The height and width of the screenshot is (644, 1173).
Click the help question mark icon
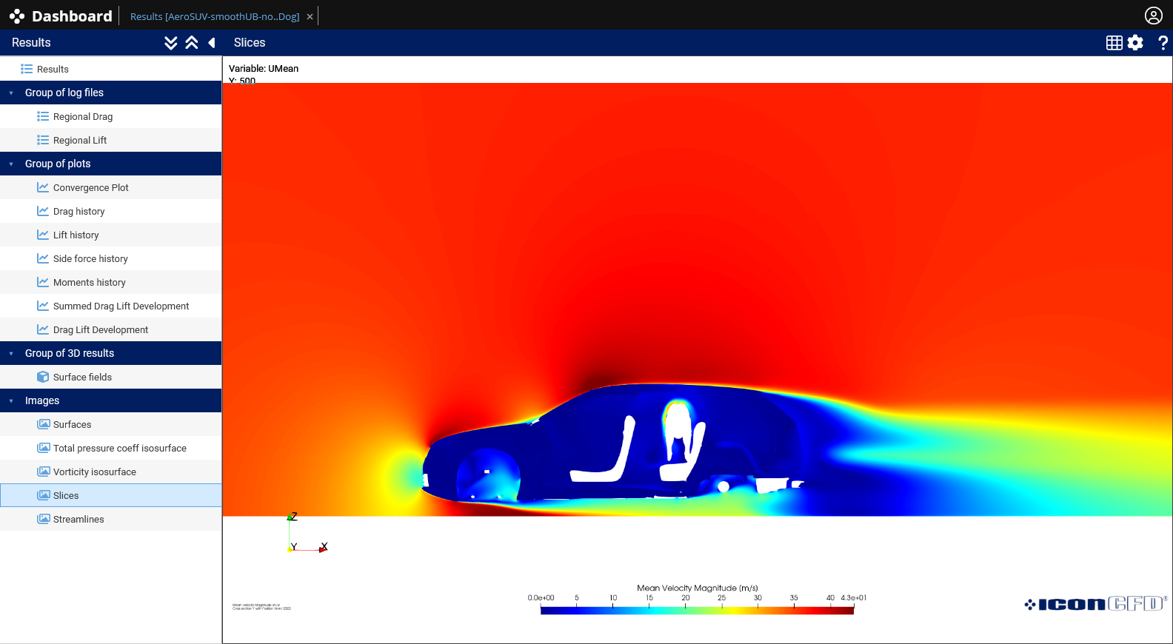(x=1163, y=43)
